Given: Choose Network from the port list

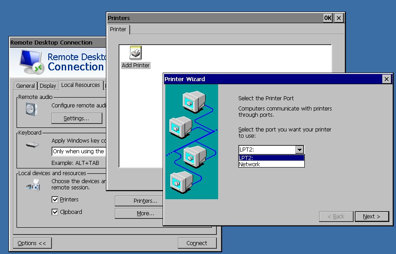Looking at the screenshot, I should pos(271,164).
